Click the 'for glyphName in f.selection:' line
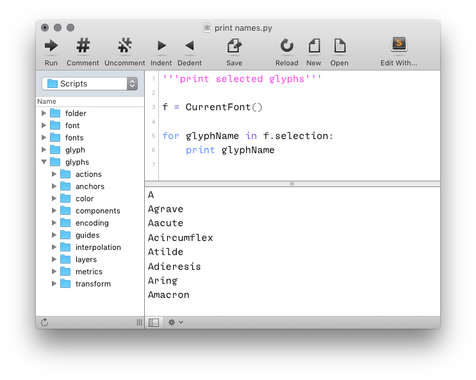The image size is (476, 380). 248,136
